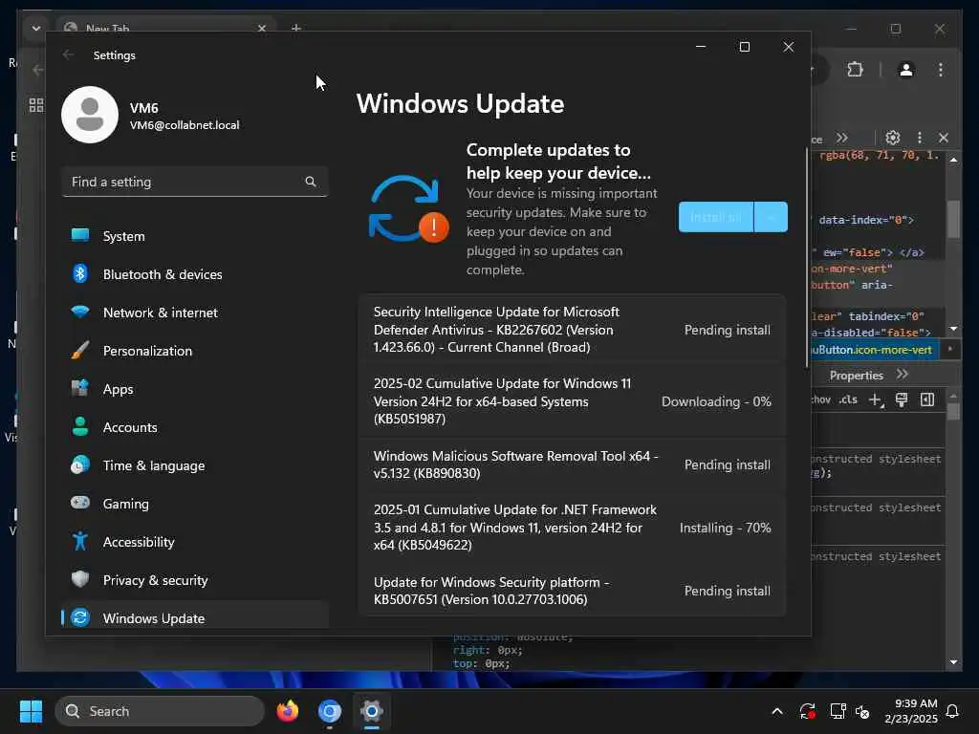Click the Windows Update tray icon
Screen dimensions: 979x734
(x=807, y=711)
